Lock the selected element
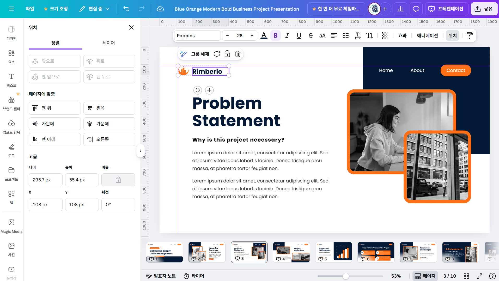The height and width of the screenshot is (281, 499). click(x=227, y=54)
